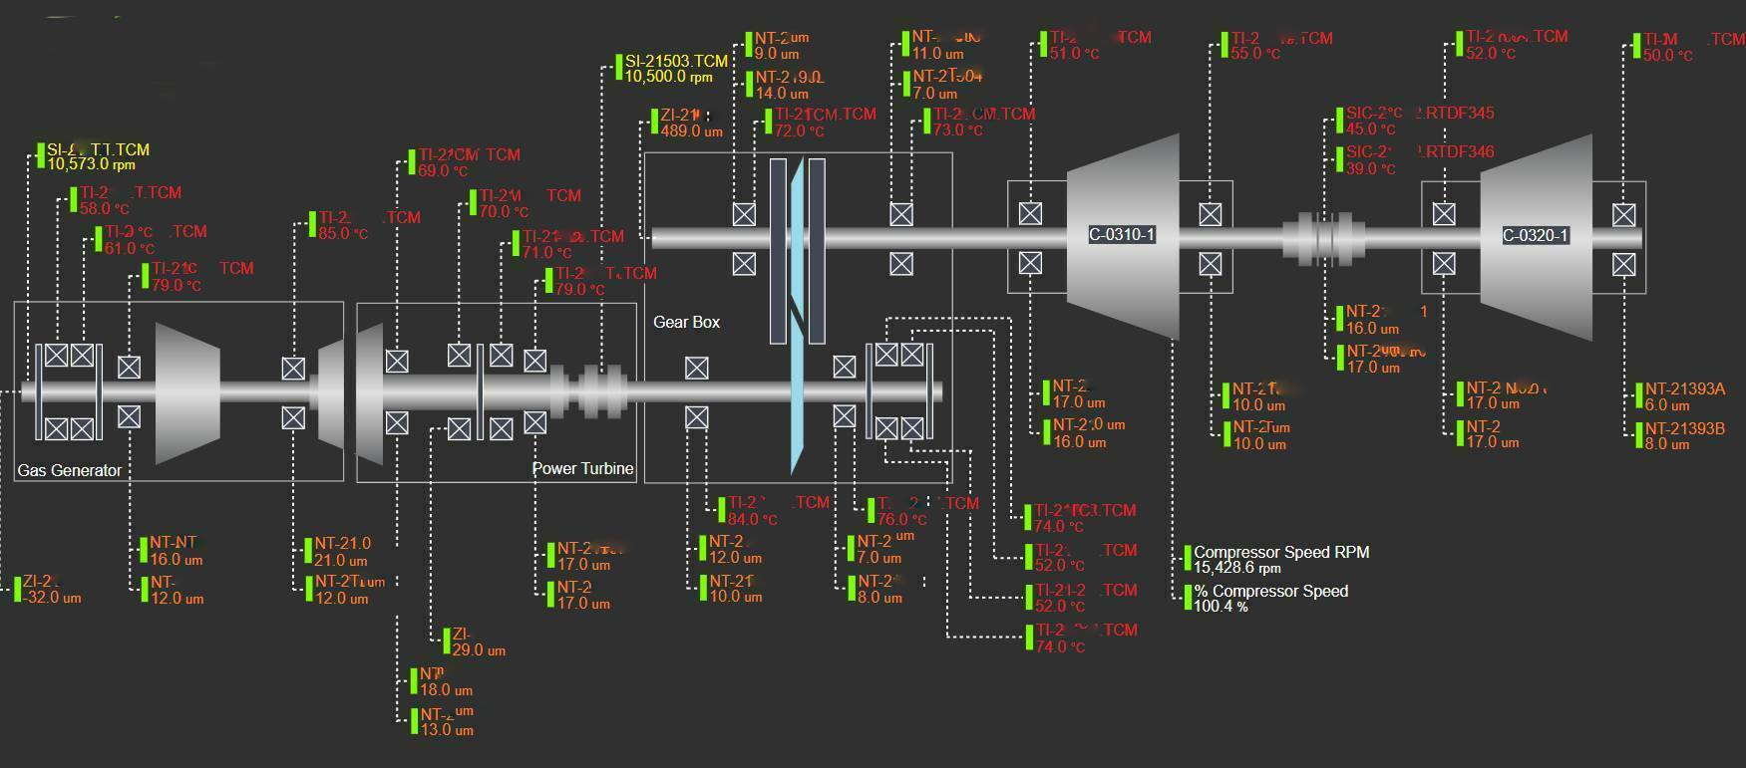Click the C-0320-1 compressor symbol
This screenshot has width=1746, height=768.
(1536, 236)
